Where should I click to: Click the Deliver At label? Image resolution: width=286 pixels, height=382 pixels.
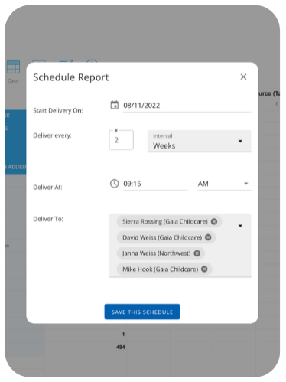pyautogui.click(x=47, y=188)
